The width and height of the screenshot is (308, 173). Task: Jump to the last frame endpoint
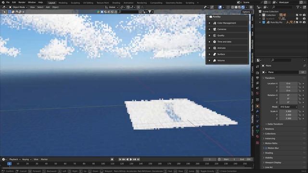tap(138, 160)
